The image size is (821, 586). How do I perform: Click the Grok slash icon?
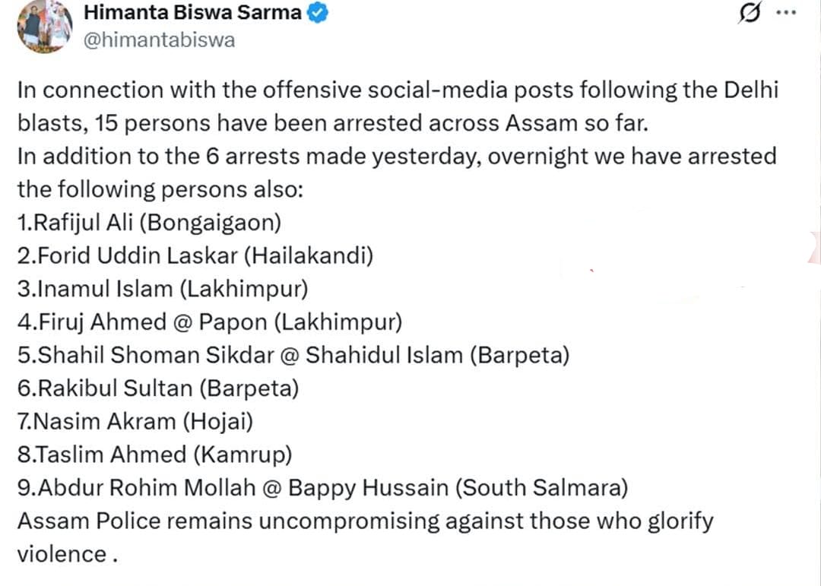(749, 14)
